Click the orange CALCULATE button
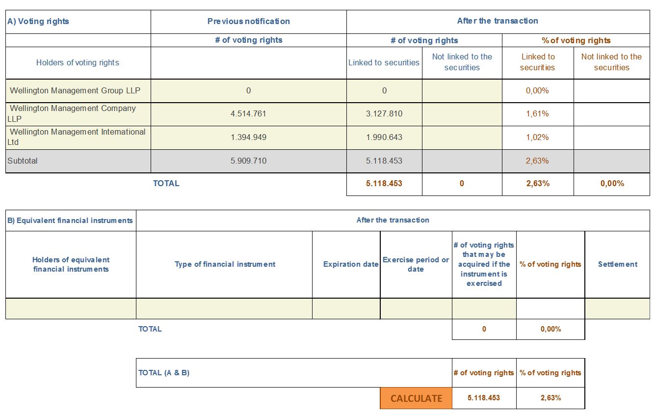The width and height of the screenshot is (656, 418). click(416, 398)
